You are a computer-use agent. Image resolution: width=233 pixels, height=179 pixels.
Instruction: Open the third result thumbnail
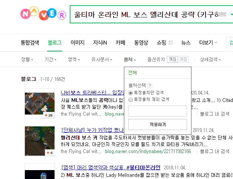click(40, 171)
